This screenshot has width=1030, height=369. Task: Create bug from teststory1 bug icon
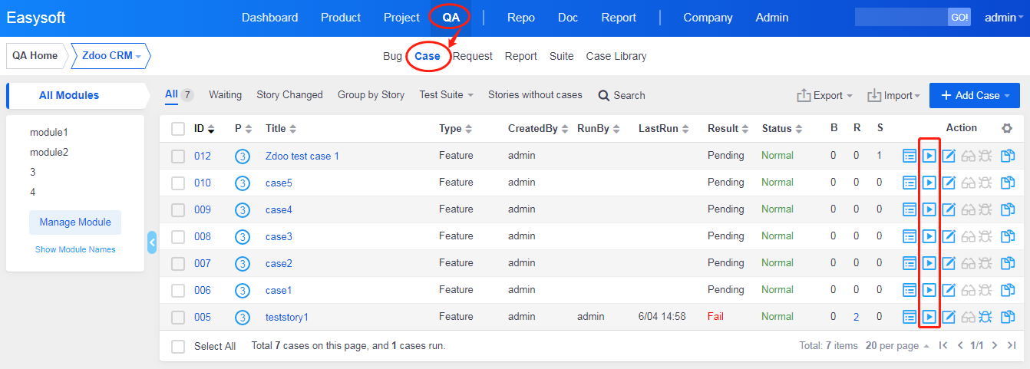986,317
